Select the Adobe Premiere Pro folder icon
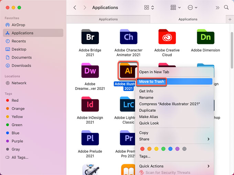Screen dimensions: 234x175 click(128, 138)
